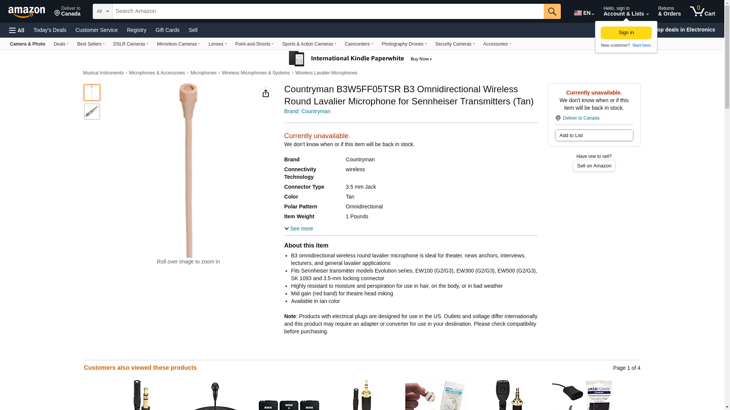Image resolution: width=730 pixels, height=410 pixels.
Task: Open the shopping cart icon
Action: [x=703, y=11]
